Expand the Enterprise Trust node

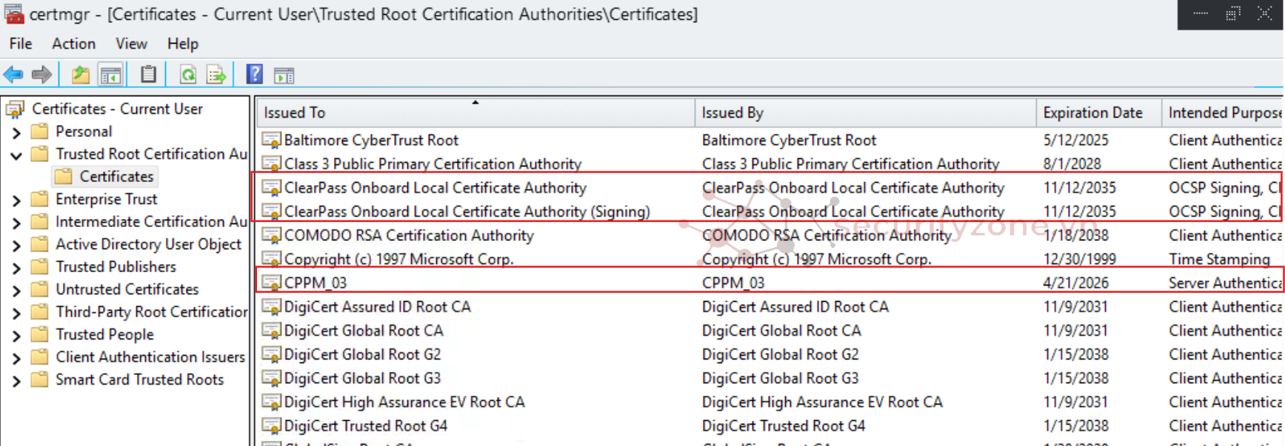tap(16, 200)
